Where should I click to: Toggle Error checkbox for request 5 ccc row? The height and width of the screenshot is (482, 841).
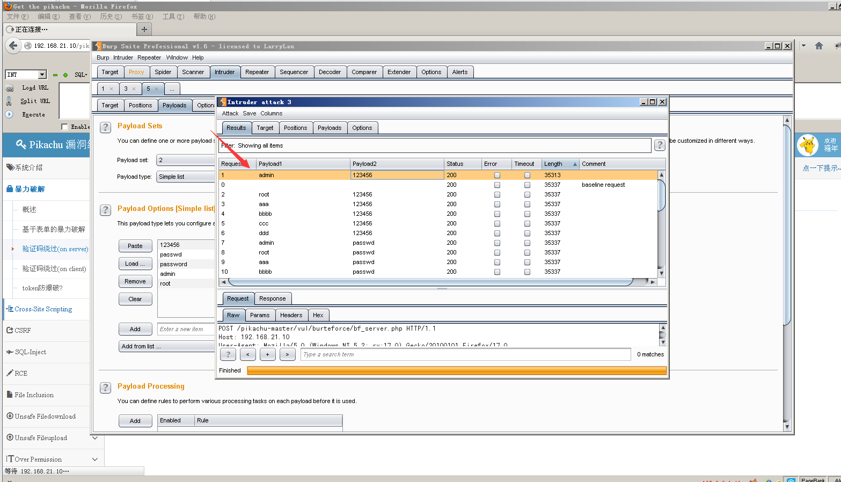[x=497, y=224]
